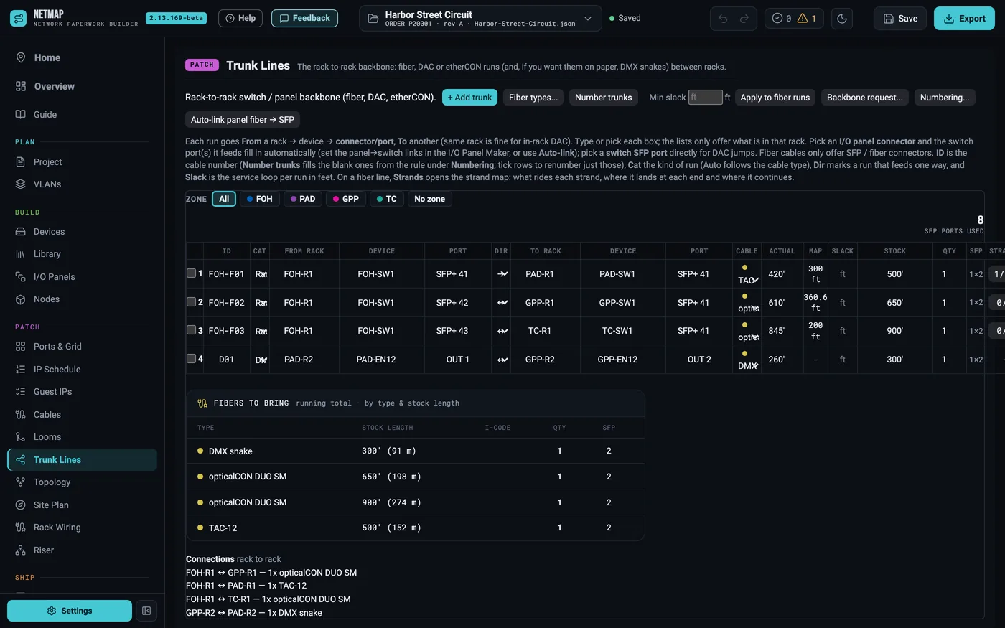This screenshot has width=1005, height=628.
Task: Open the Fiber types dialog
Action: point(533,98)
